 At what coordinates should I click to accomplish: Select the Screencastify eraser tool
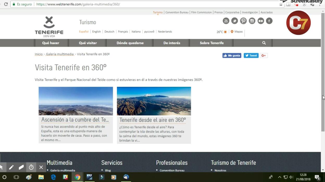coord(21,167)
